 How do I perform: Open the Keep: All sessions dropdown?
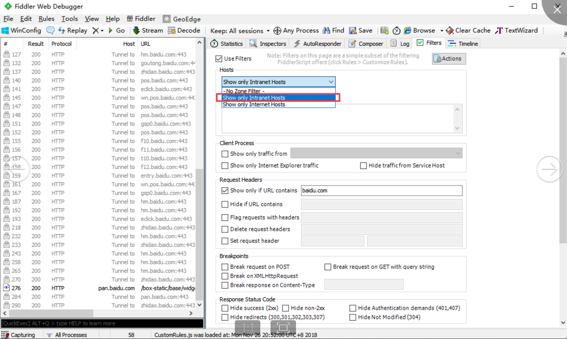240,31
